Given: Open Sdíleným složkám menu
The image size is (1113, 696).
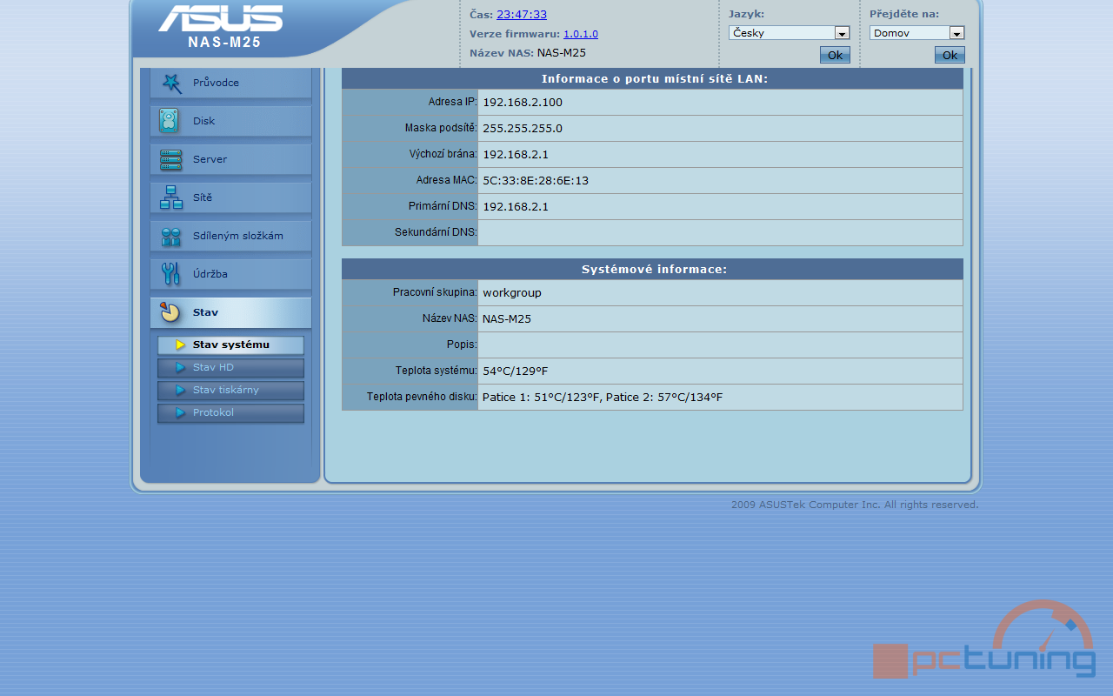Looking at the screenshot, I should pyautogui.click(x=230, y=236).
